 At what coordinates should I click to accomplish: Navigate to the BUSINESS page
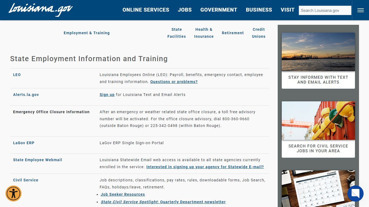point(259,10)
